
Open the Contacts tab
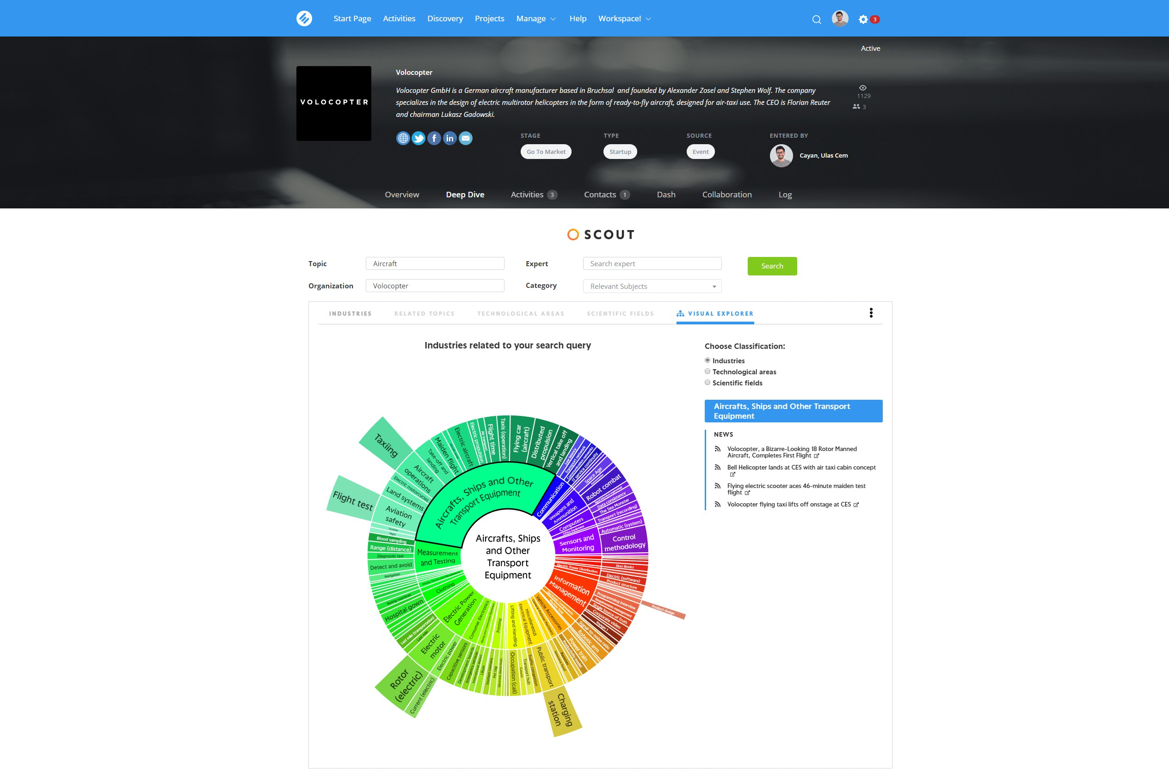(x=606, y=194)
